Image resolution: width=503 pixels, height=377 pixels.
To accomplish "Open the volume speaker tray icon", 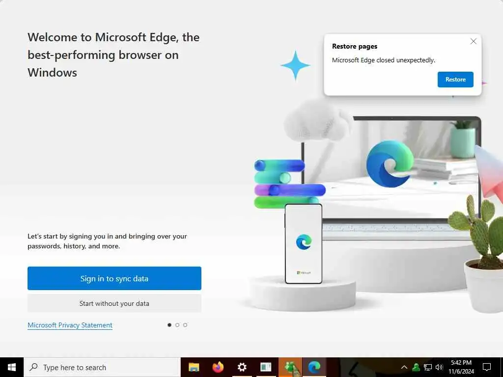I will 439,367.
